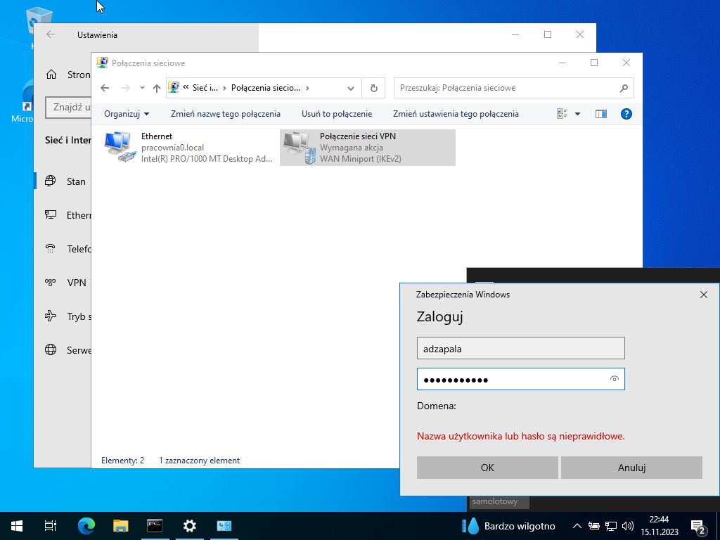Switch to Control Panel taskbar icon

click(x=224, y=526)
